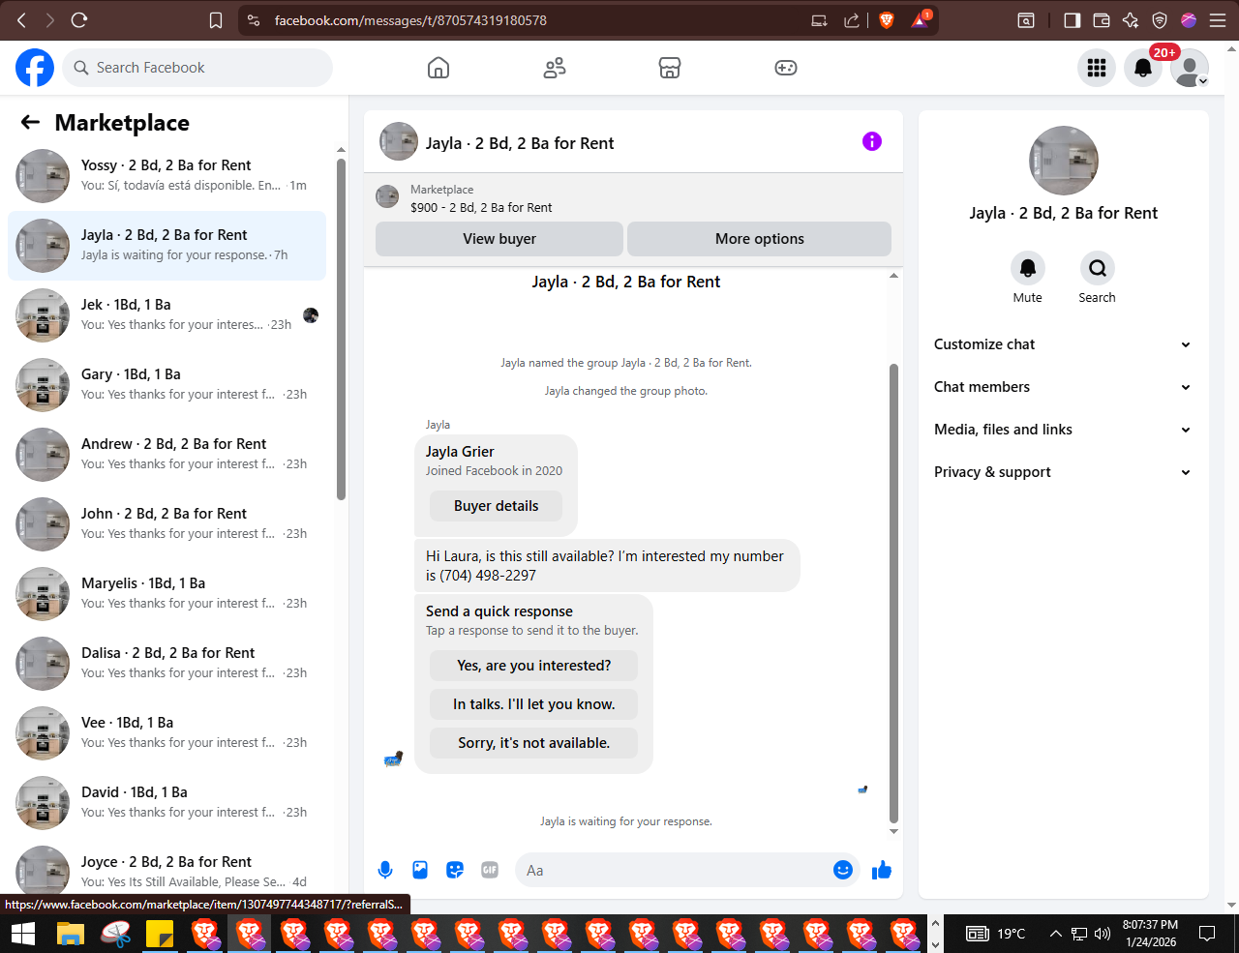Expand Media, files and links section
The height and width of the screenshot is (953, 1239).
(1063, 430)
